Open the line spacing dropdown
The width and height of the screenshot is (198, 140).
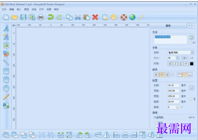click(185, 58)
